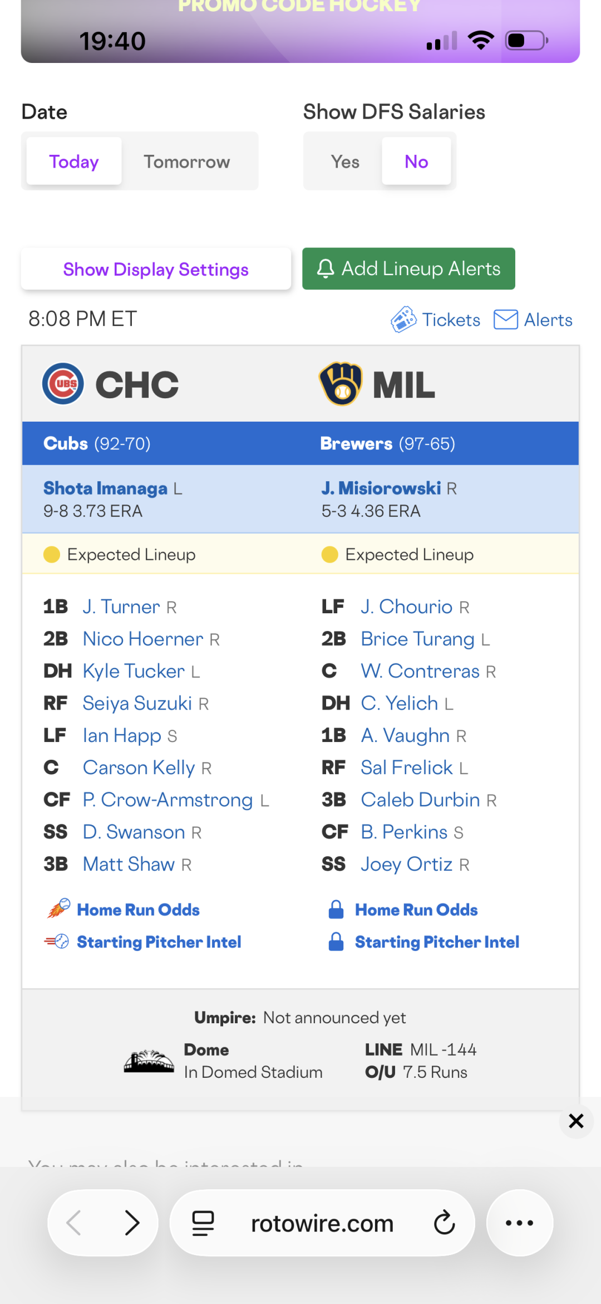Viewport: 601px width, 1304px height.
Task: Switch the date to Tomorrow
Action: click(x=186, y=162)
